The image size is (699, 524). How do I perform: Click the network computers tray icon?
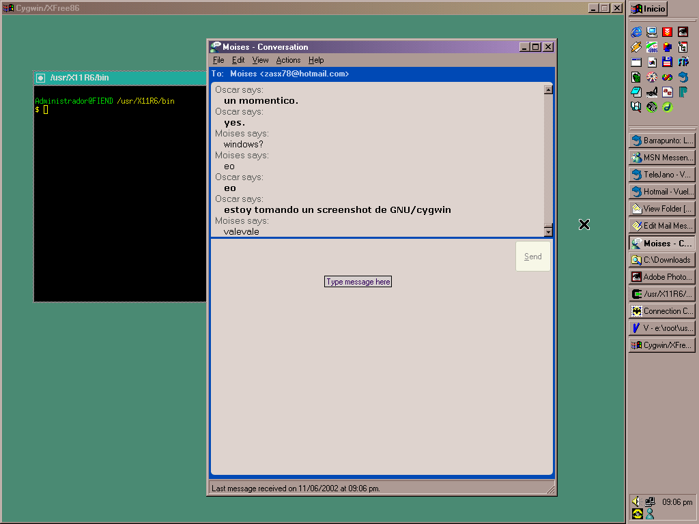point(650,501)
